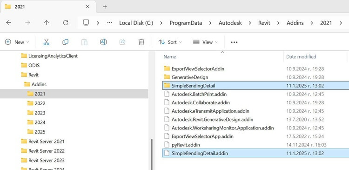The width and height of the screenshot is (349, 170).
Task: Expand the chevron after Autodesk breadcrumb
Action: tap(250, 23)
